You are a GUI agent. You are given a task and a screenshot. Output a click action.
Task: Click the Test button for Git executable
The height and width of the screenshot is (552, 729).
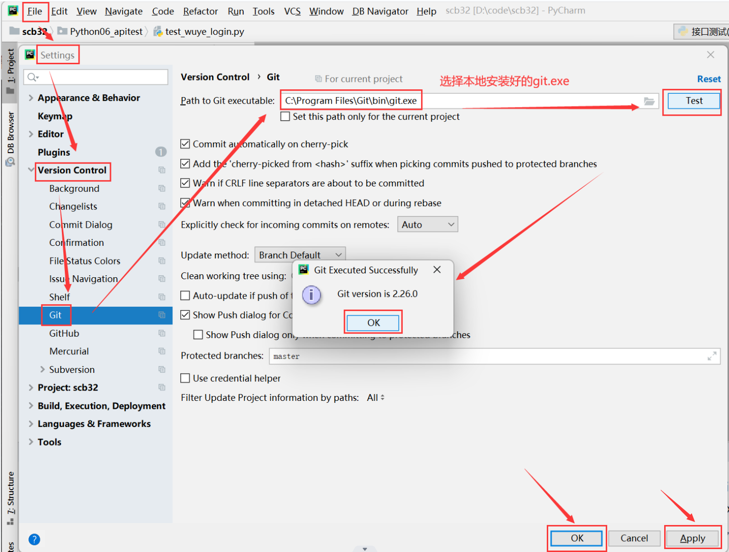[x=694, y=101]
